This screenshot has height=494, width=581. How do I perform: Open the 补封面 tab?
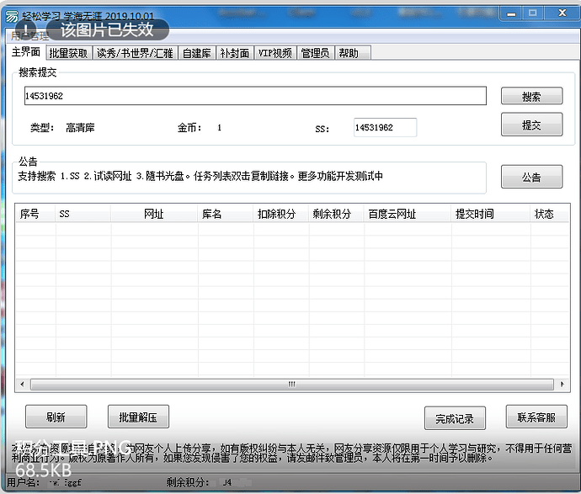235,53
